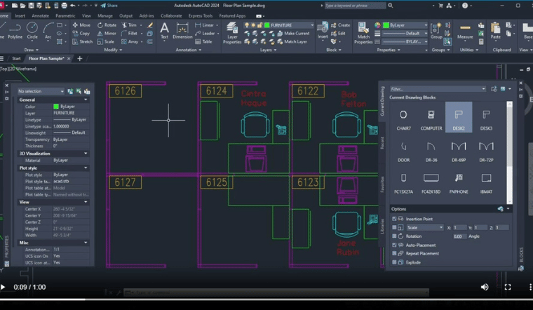The image size is (533, 310).
Task: Activate the Move command
Action: tap(81, 25)
